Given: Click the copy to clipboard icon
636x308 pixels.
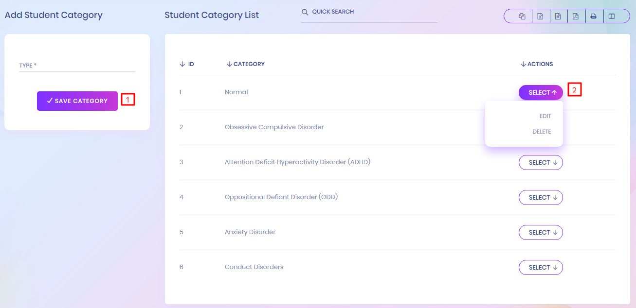Looking at the screenshot, I should coord(522,17).
